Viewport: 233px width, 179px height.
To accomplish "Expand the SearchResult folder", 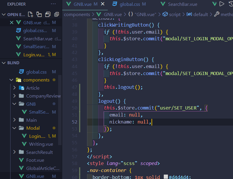I will click(x=14, y=152).
